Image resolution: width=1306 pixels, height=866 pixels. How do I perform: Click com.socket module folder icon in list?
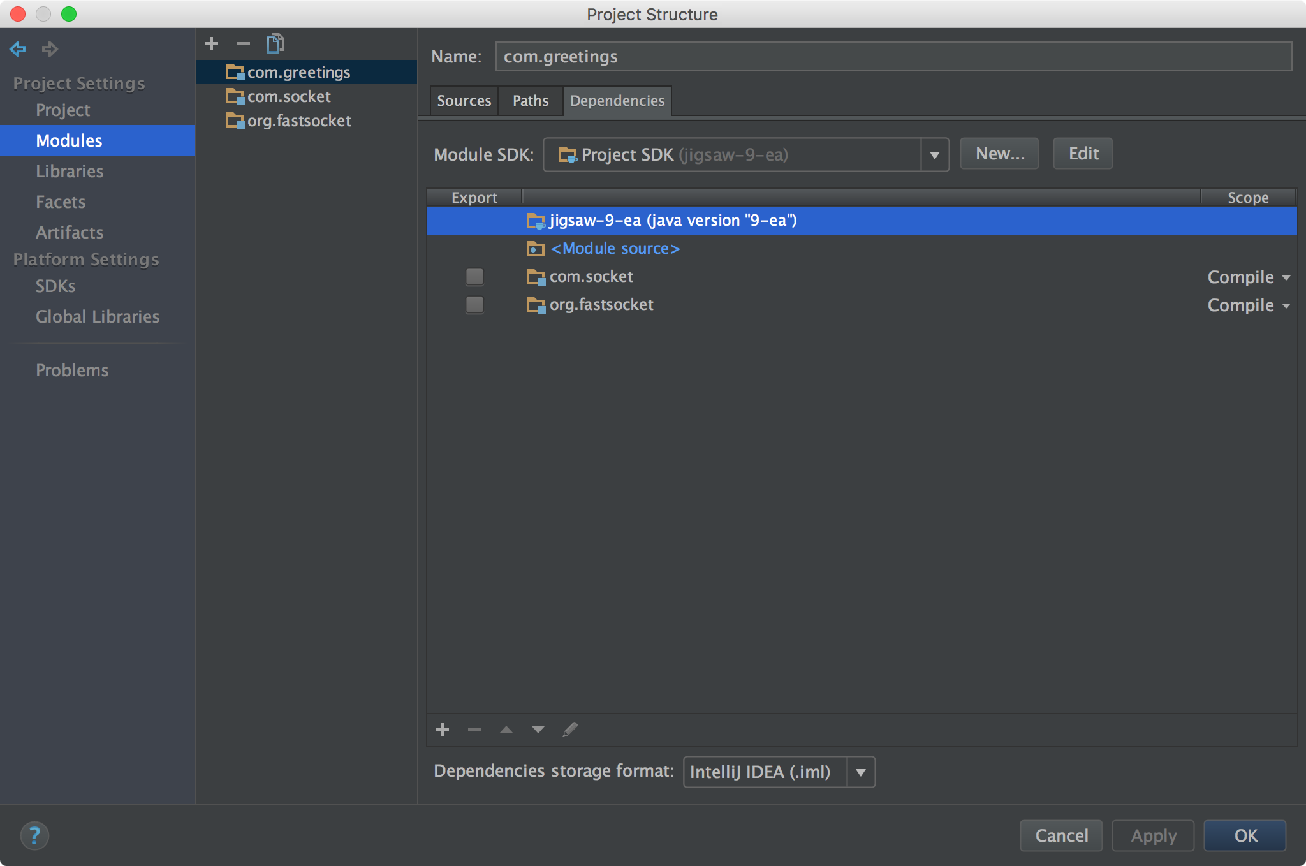point(235,96)
